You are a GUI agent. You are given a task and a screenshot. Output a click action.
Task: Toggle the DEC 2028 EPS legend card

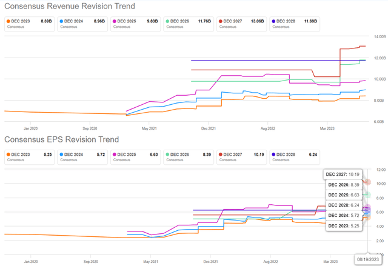tap(295, 157)
